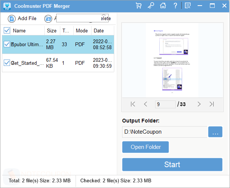Image resolution: width=230 pixels, height=188 pixels.
Task: Click the Add Folder icon
Action: point(48,19)
